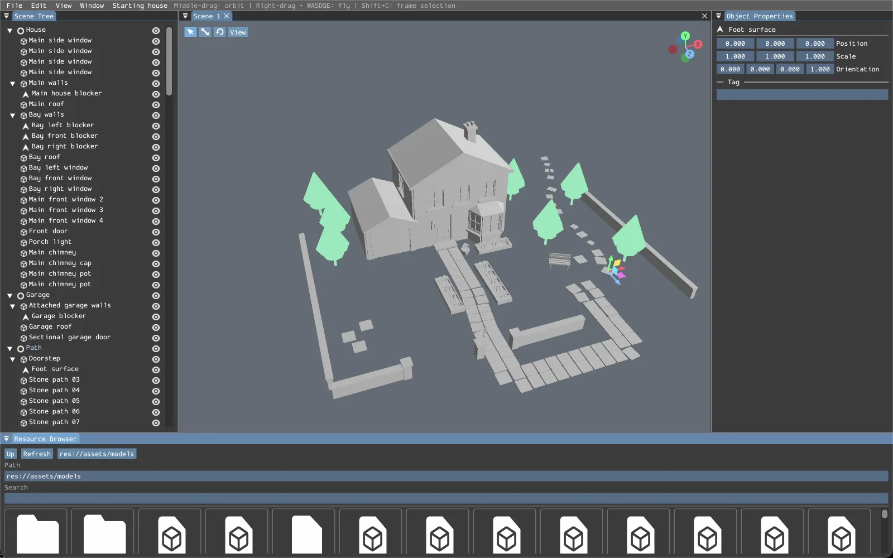Collapse the Main walls node
The height and width of the screenshot is (558, 893).
(13, 83)
